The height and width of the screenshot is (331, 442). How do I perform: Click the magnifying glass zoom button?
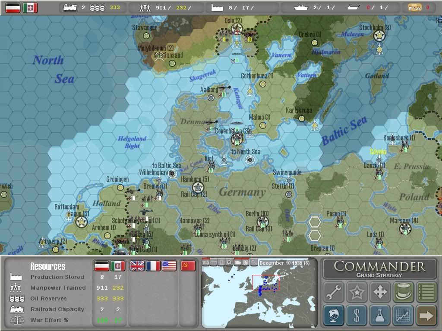[254, 262]
